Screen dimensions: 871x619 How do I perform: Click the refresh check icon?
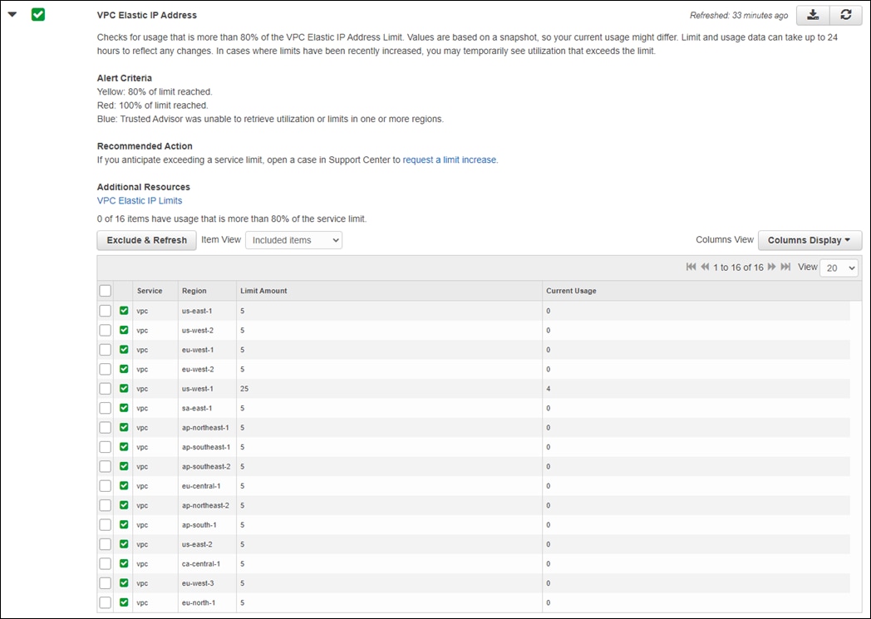coord(846,15)
